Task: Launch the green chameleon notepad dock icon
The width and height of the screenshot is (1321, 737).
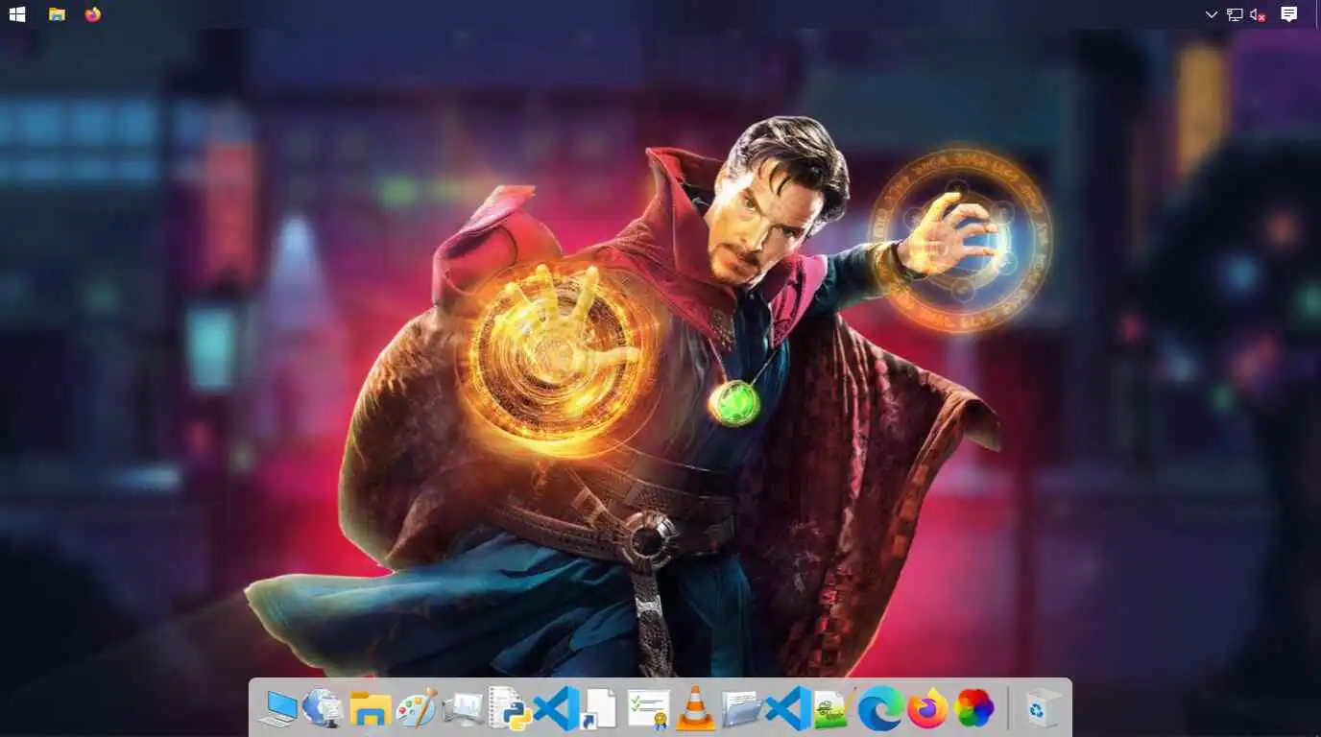Action: [x=834, y=709]
